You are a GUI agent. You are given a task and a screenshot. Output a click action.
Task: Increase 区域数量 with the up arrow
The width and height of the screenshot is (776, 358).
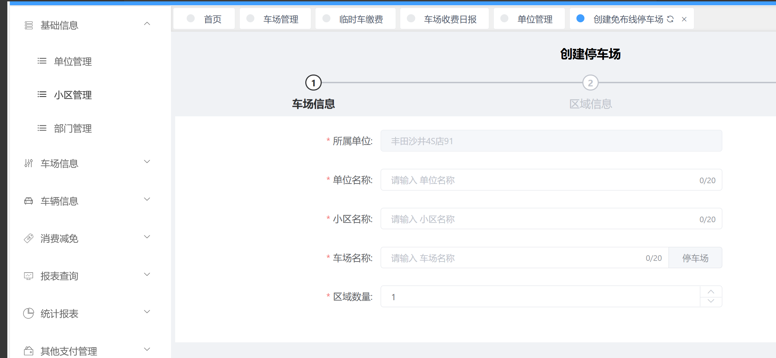(711, 291)
